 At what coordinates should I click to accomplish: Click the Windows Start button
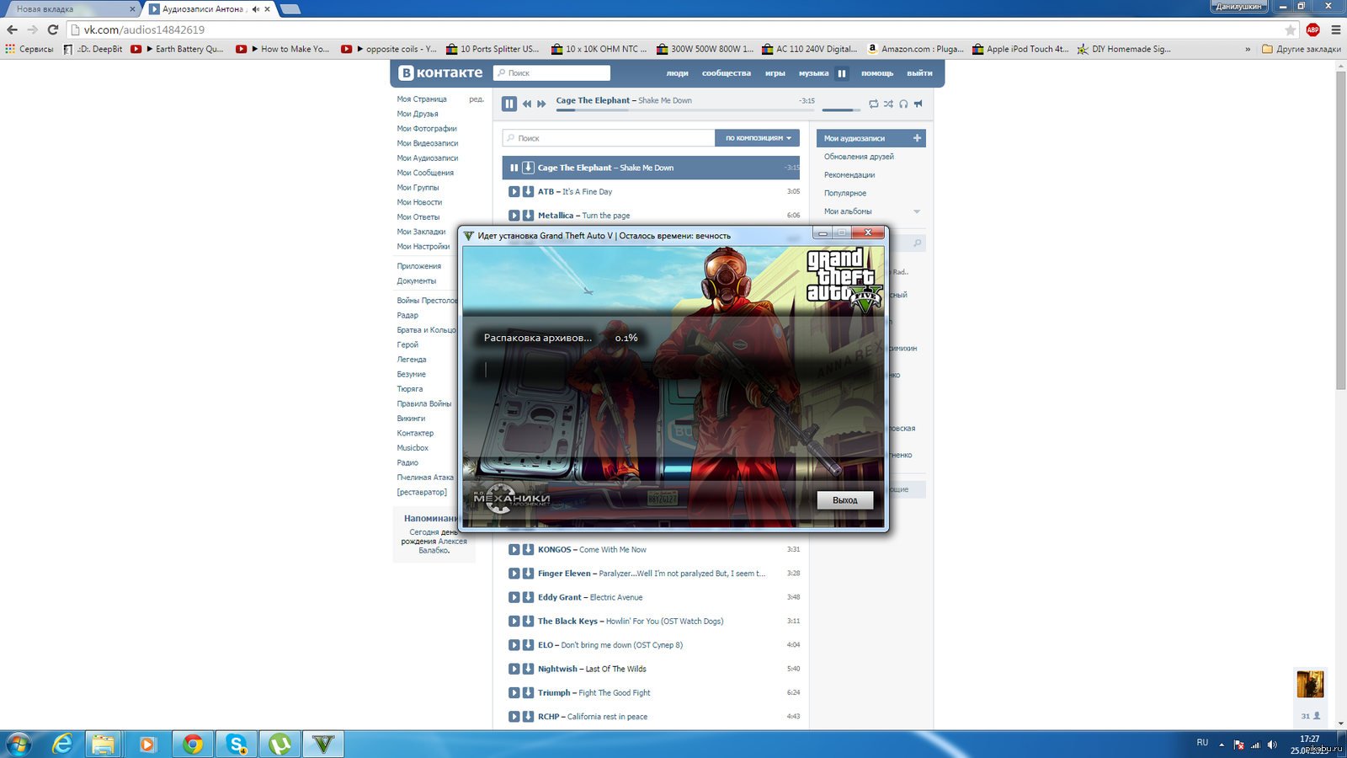pyautogui.click(x=19, y=745)
